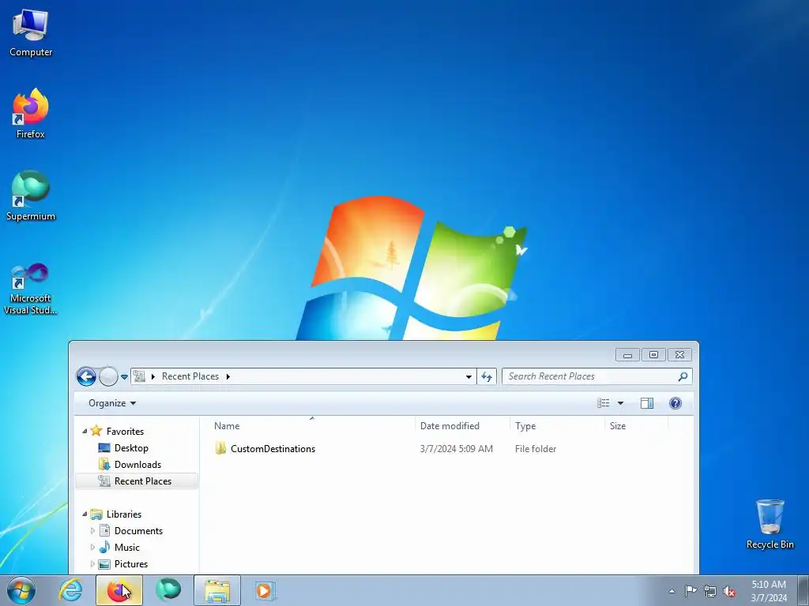Select the Firefox desktop shortcut
The height and width of the screenshot is (606, 809).
click(31, 114)
